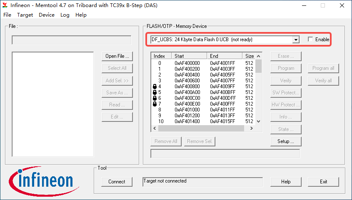Click the HW Protect ... button
Viewport: 352px width, 200px height.
pos(286,105)
